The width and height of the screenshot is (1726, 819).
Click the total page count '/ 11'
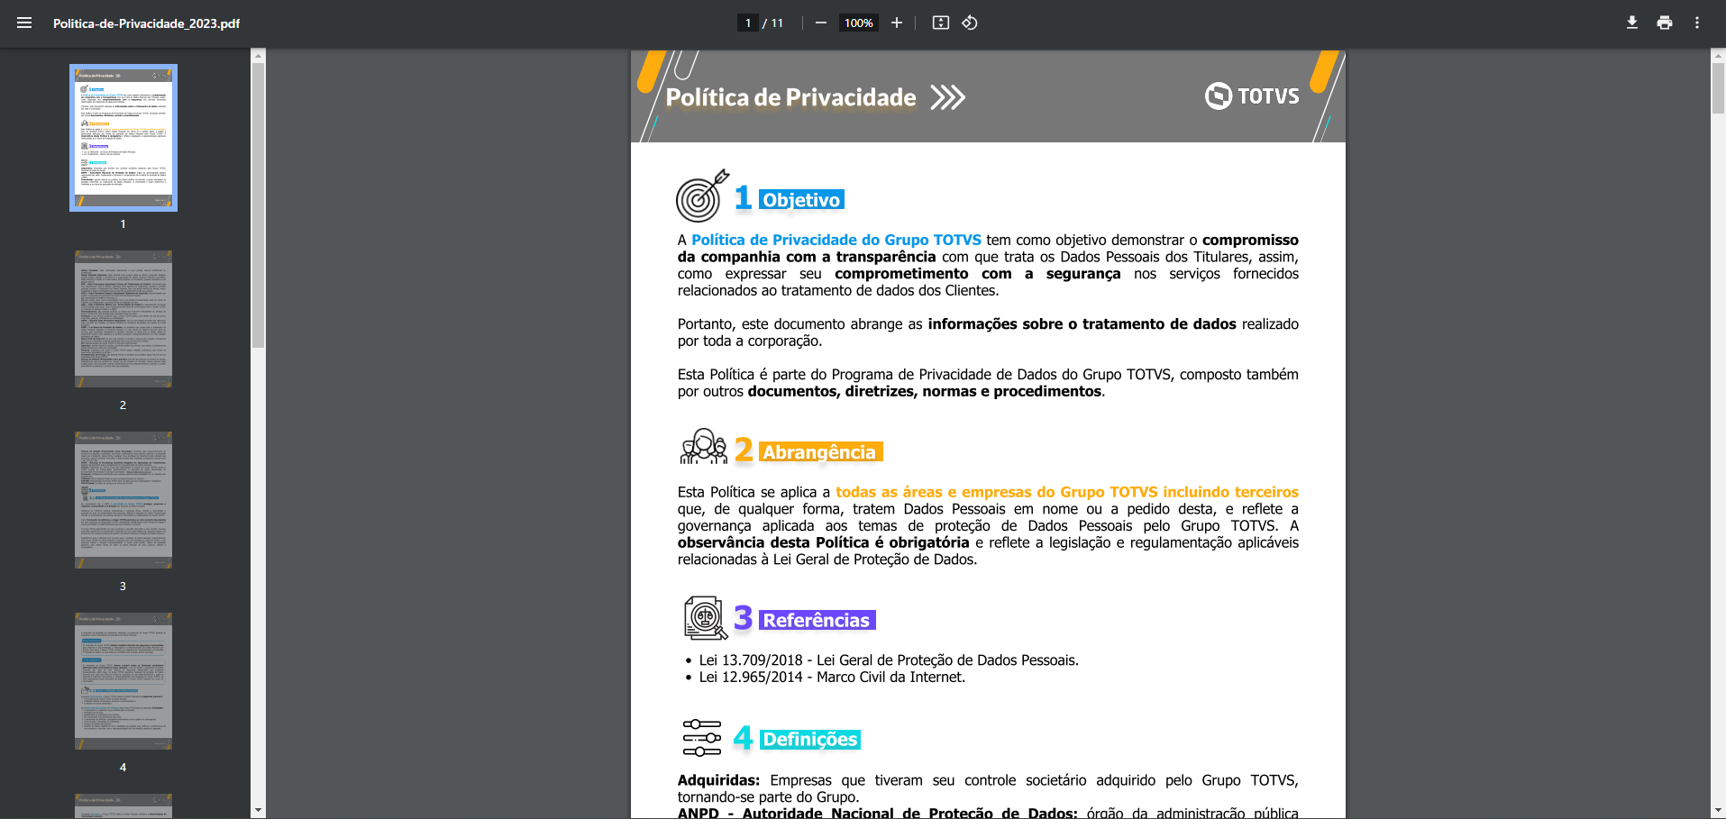coord(773,23)
